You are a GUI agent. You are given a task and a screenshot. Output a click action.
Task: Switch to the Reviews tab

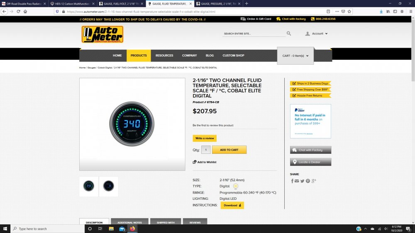coord(195,223)
